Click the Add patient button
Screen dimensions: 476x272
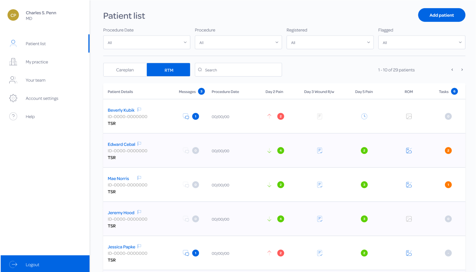point(441,15)
